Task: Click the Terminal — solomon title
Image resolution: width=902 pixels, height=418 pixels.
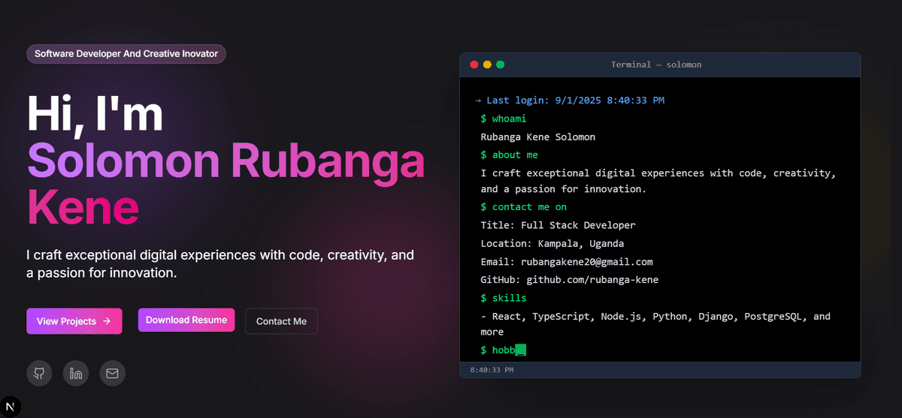Action: pos(656,65)
